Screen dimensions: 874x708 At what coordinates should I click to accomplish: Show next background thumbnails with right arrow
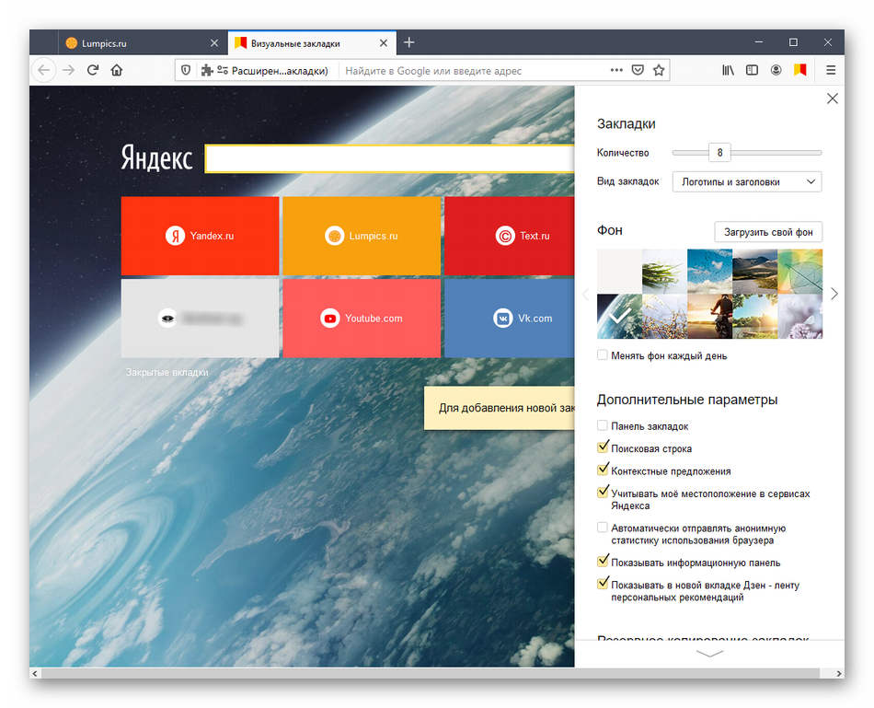pyautogui.click(x=834, y=294)
